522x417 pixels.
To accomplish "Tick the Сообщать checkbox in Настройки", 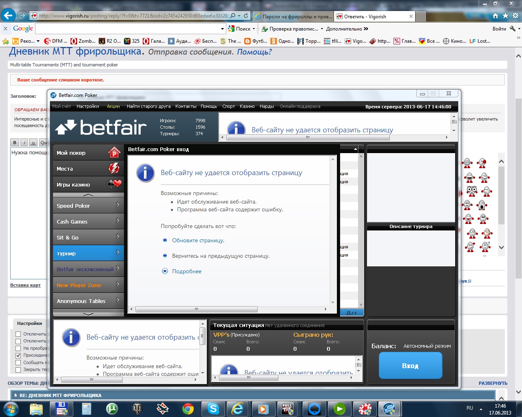I will pos(18,362).
